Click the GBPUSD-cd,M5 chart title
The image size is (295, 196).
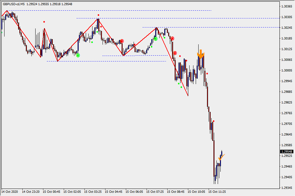[x=14, y=4]
